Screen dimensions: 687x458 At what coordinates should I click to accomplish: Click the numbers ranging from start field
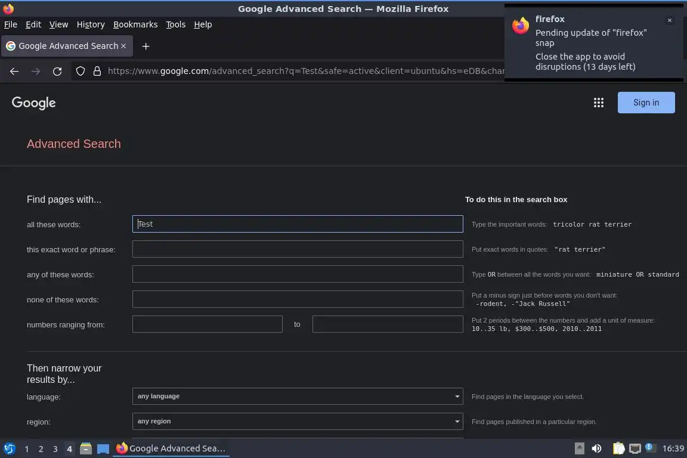pyautogui.click(x=208, y=324)
